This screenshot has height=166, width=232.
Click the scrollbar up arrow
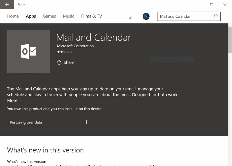(x=230, y=25)
